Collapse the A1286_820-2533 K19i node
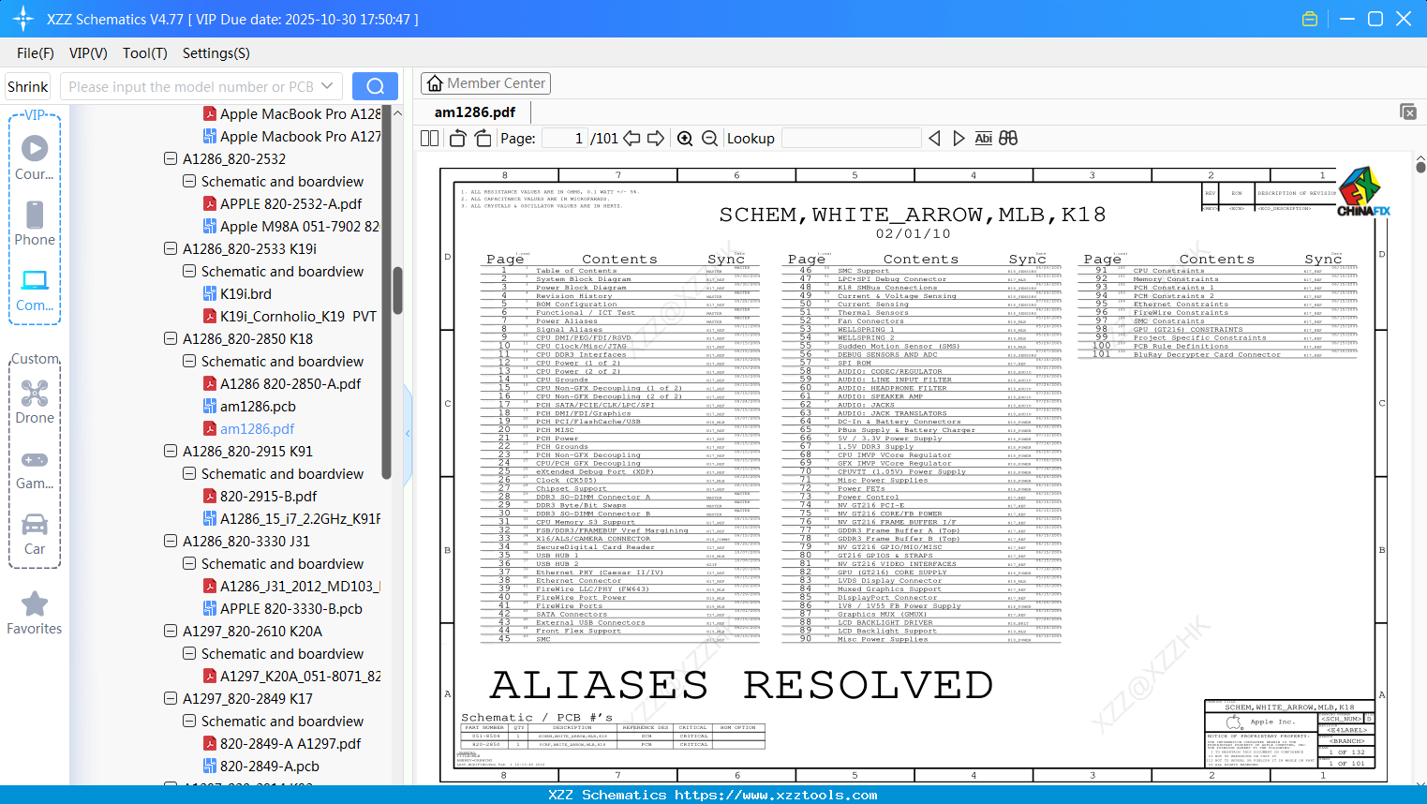 pos(171,249)
